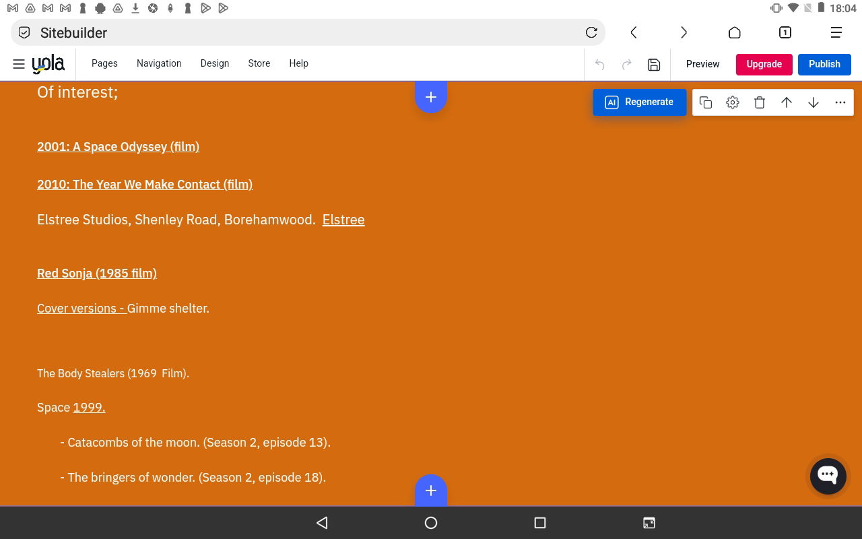Add a block below with the bottom plus button
The width and height of the screenshot is (862, 539).
click(431, 490)
